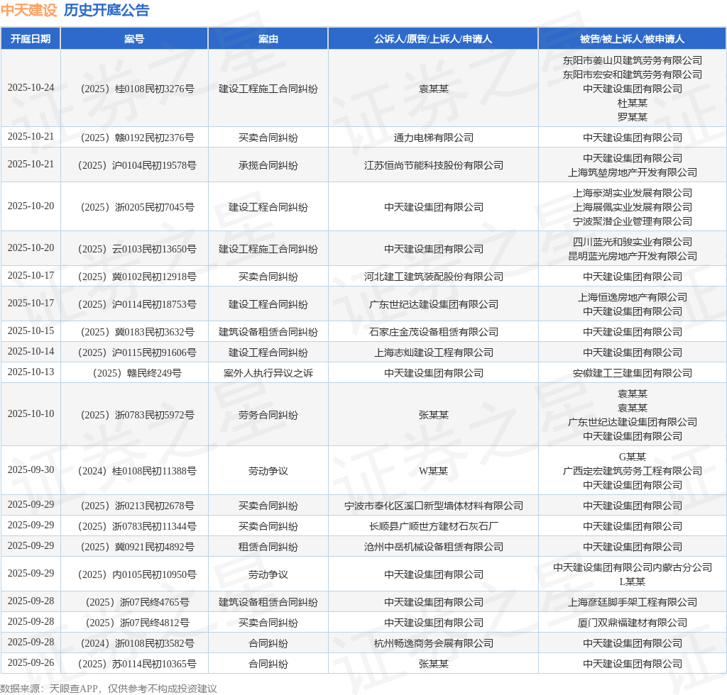Select case number (2025)赣民终249号
The width and height of the screenshot is (727, 695).
tap(137, 373)
